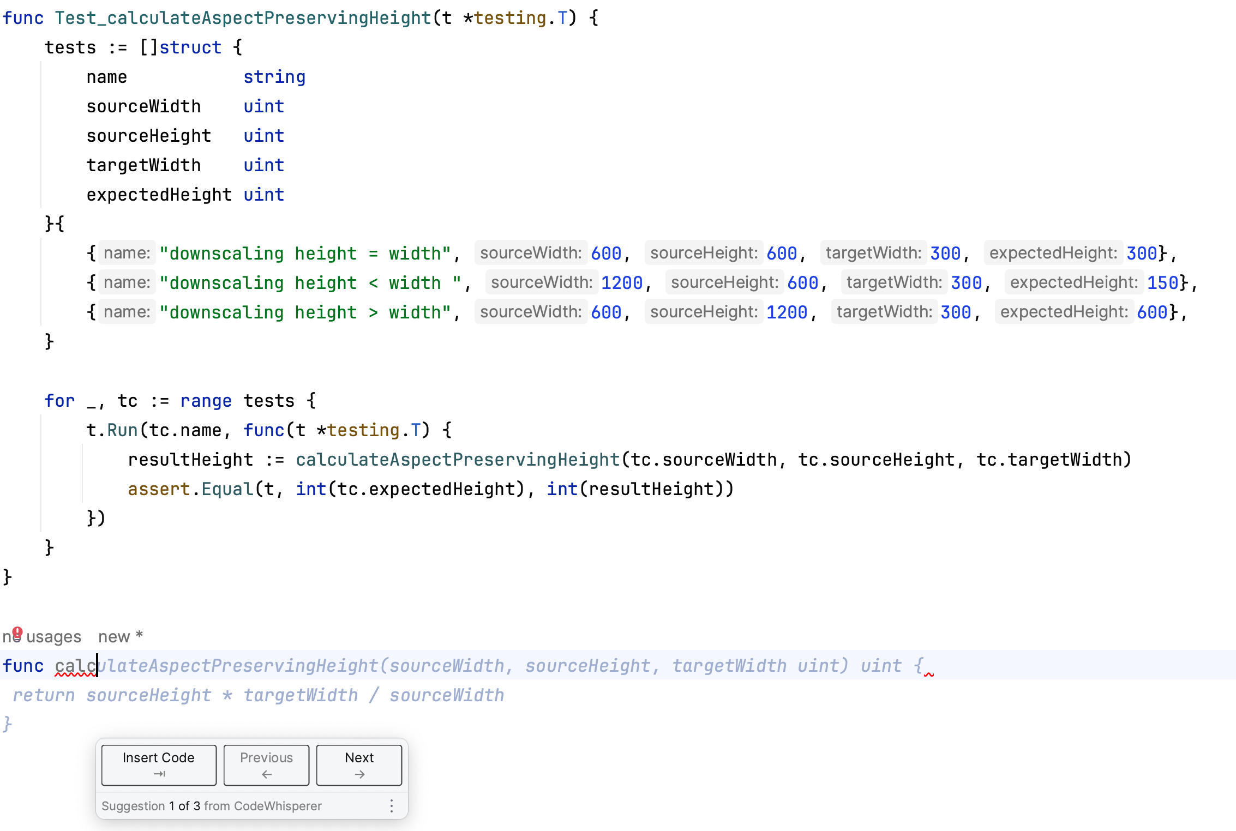Click the Next suggestion arrow
This screenshot has height=831, width=1236.
click(359, 764)
